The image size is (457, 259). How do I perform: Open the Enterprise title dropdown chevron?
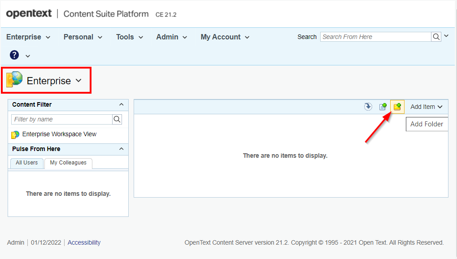[x=79, y=81]
